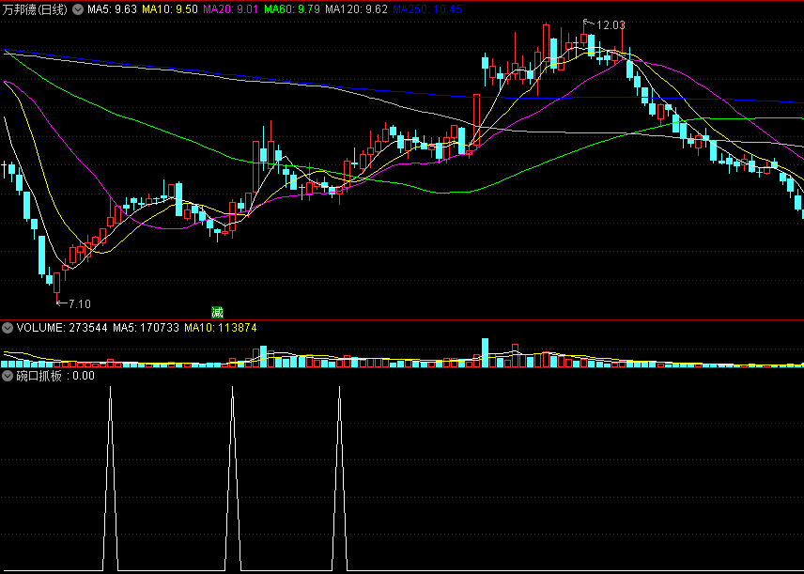Select the middle 碗口抓板 signal spike
Image resolution: width=804 pixels, height=574 pixels.
[x=233, y=478]
